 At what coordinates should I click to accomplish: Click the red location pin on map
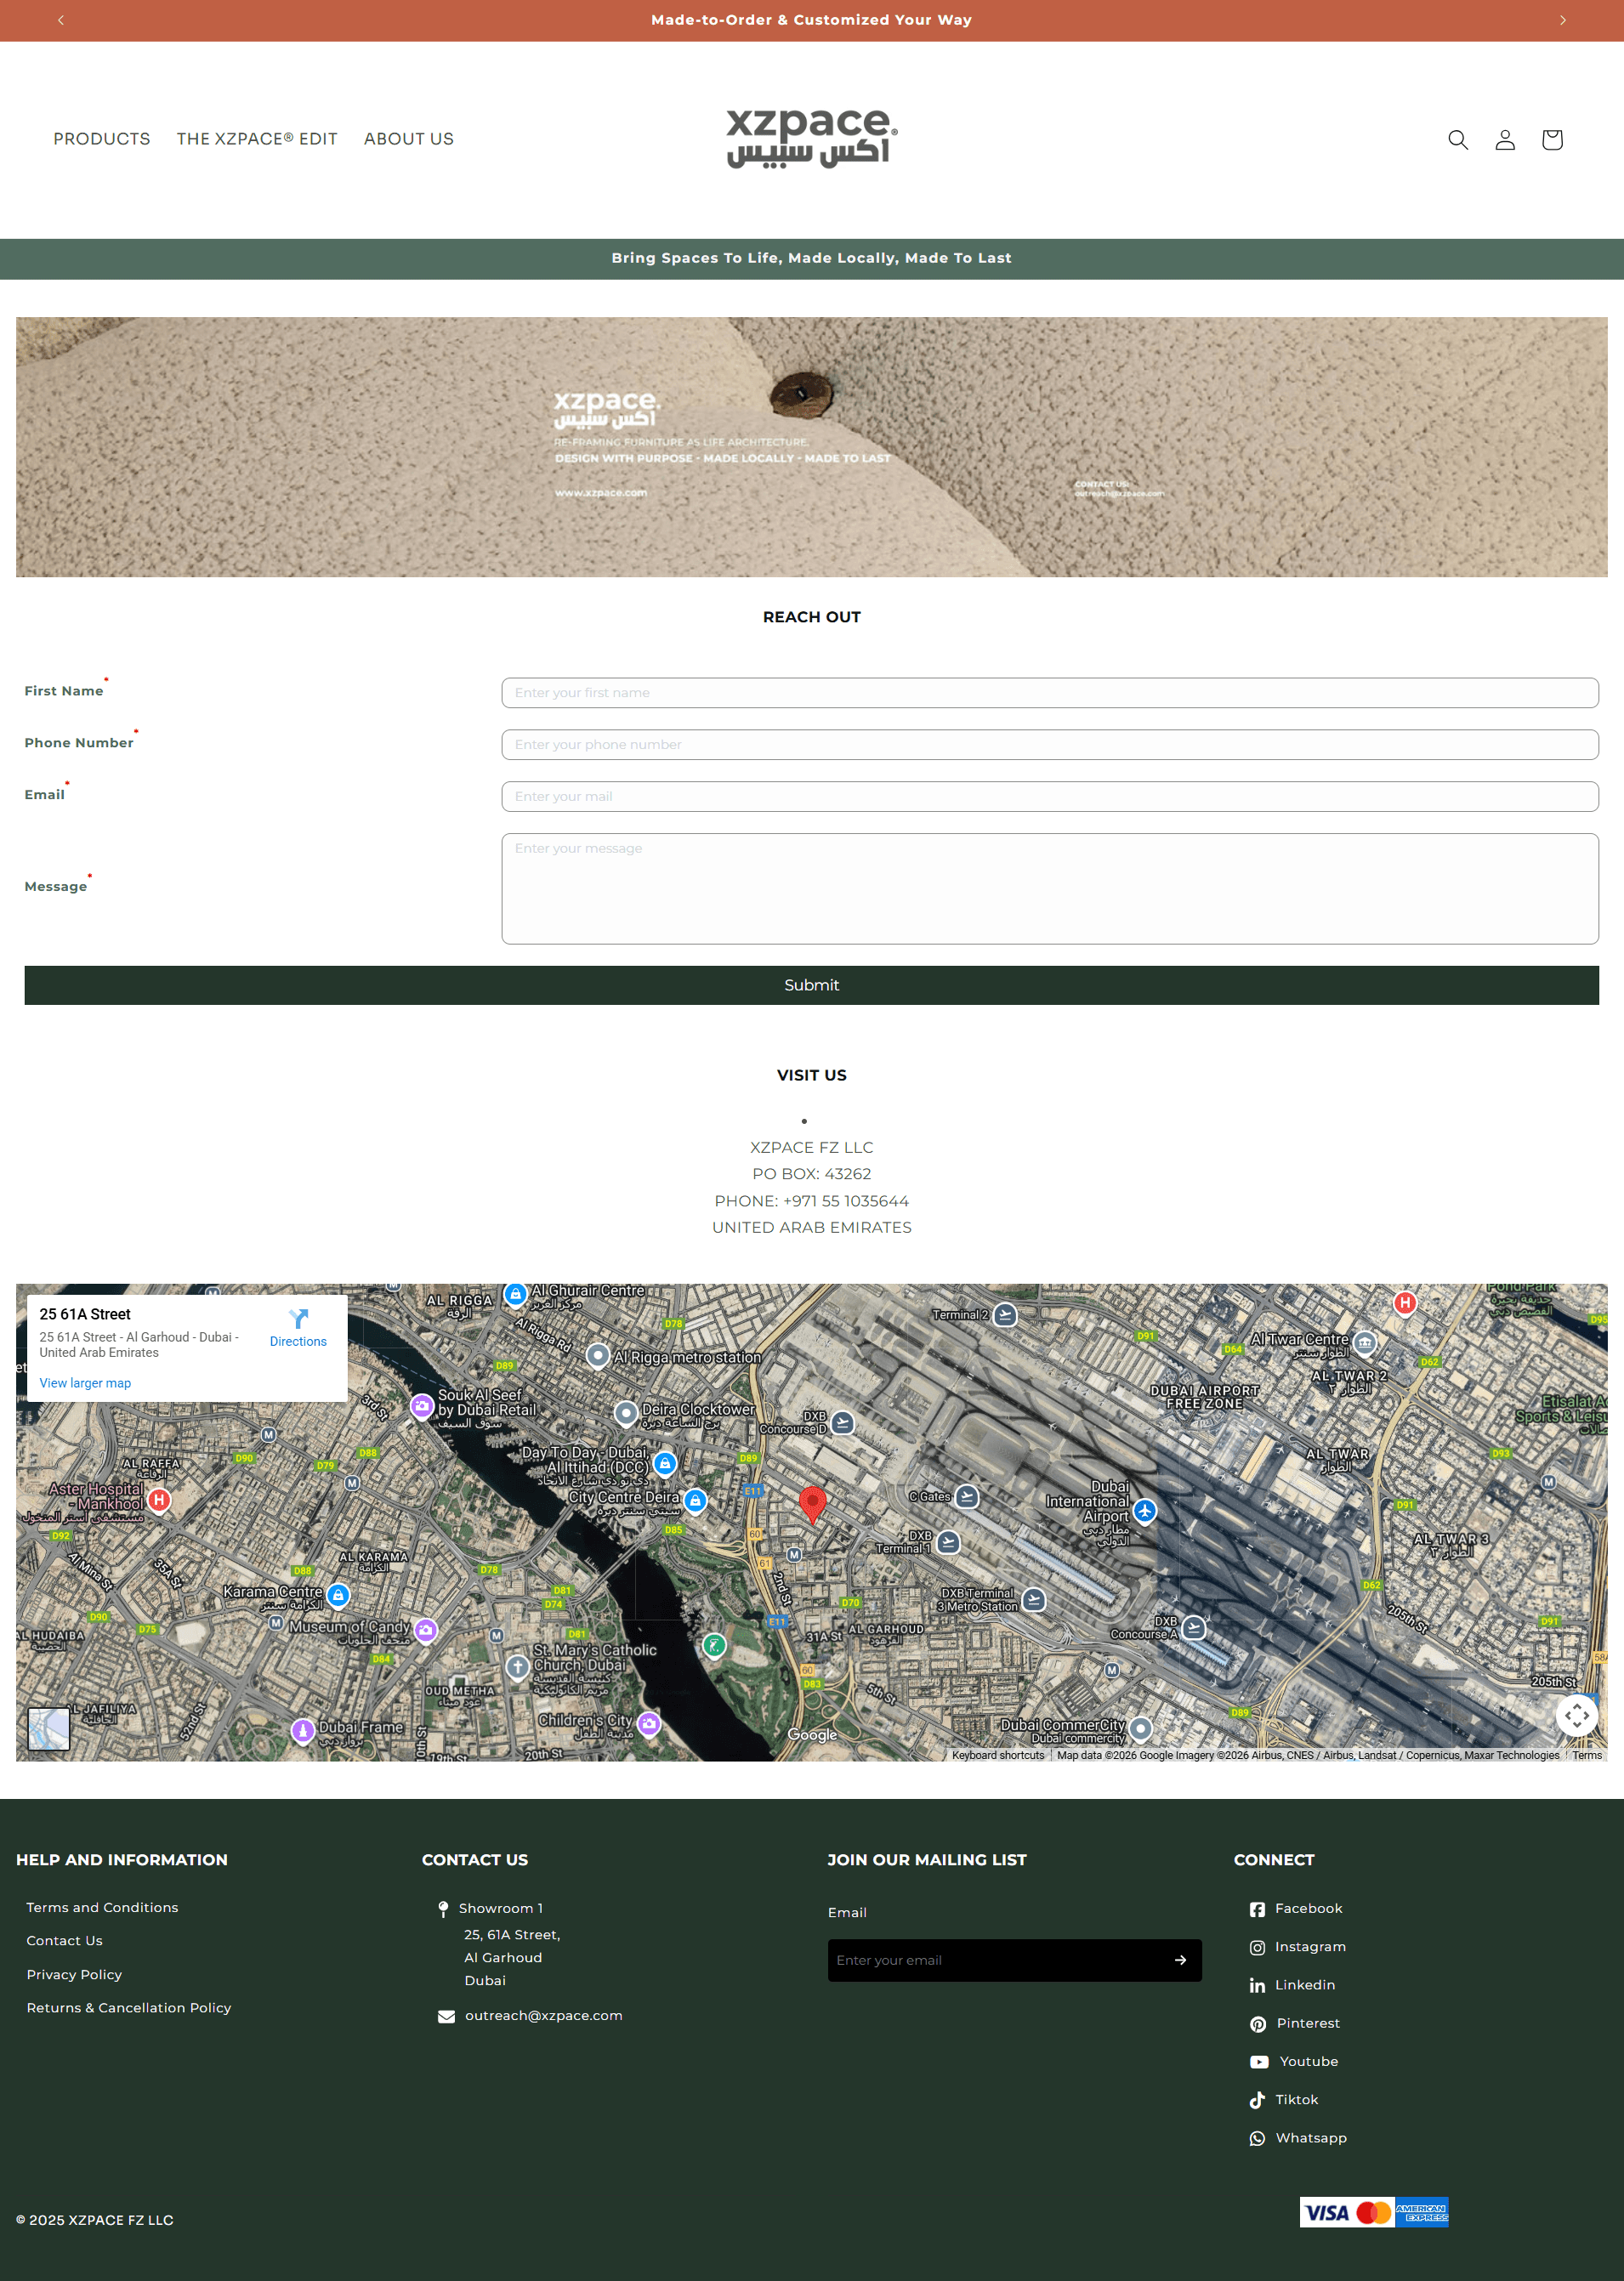(813, 1505)
